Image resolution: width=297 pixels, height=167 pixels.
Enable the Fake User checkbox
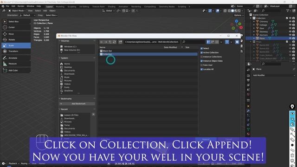[x=201, y=65]
